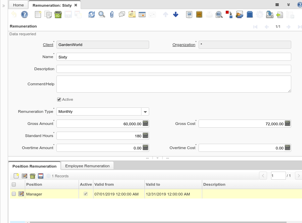The height and width of the screenshot is (223, 302).
Task: Click the green Delete record trash icon
Action: pos(58,14)
